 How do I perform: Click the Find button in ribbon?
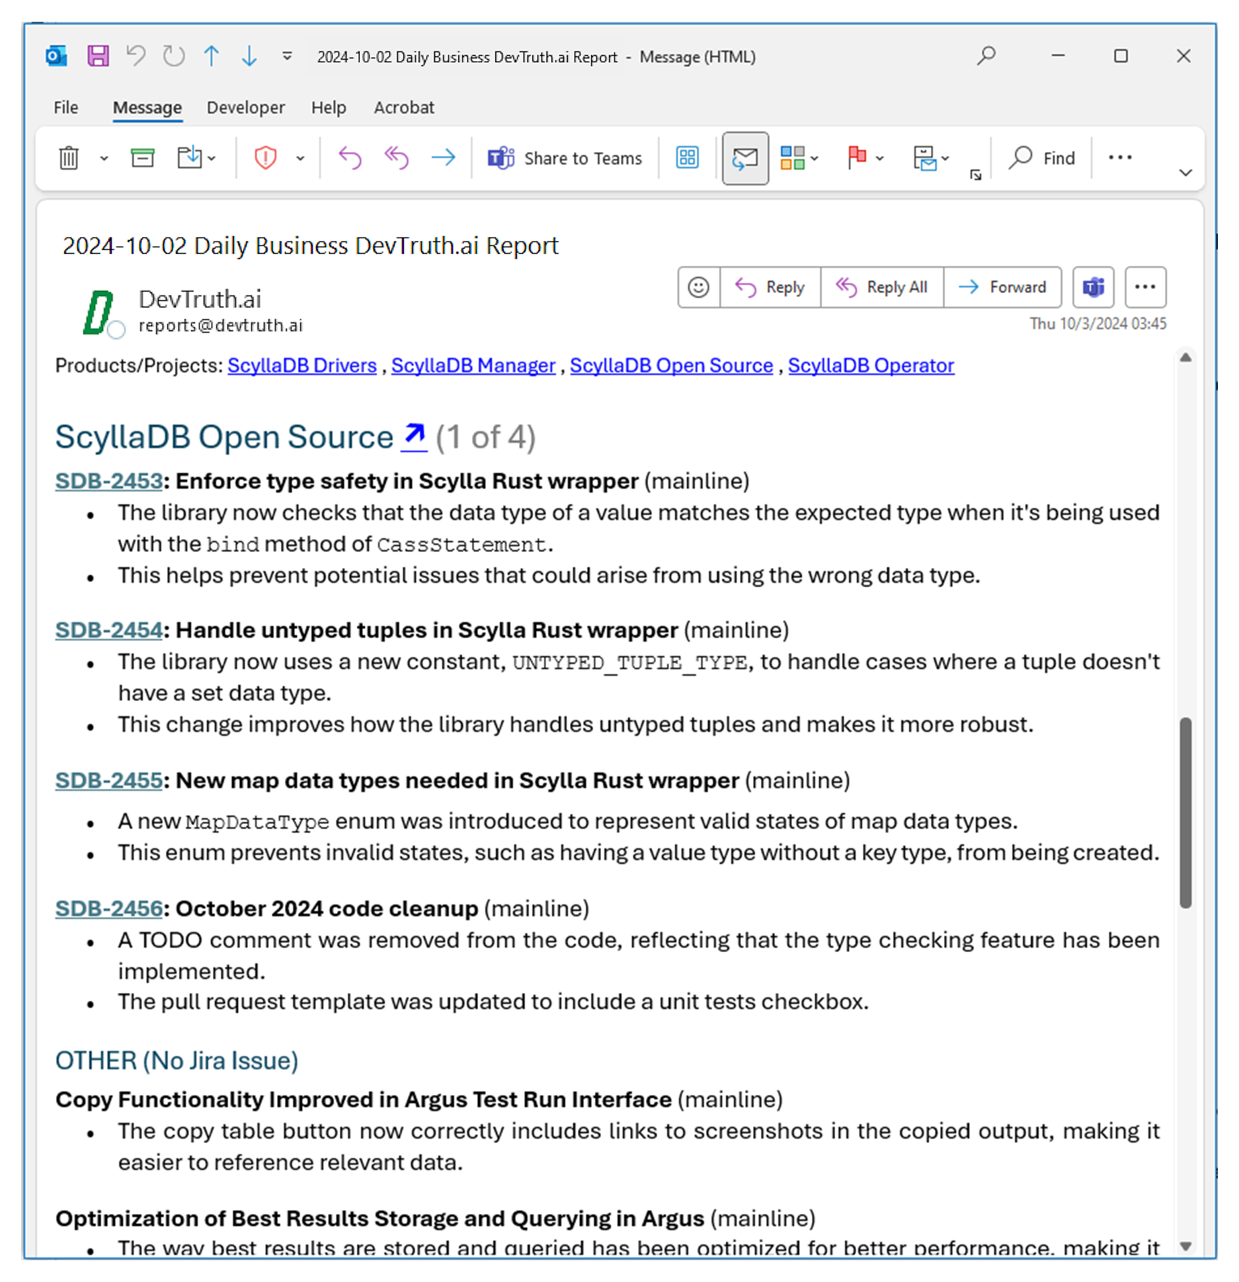(x=1042, y=158)
